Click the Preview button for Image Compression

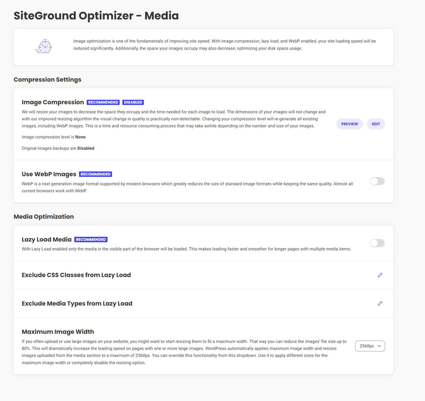[349, 124]
